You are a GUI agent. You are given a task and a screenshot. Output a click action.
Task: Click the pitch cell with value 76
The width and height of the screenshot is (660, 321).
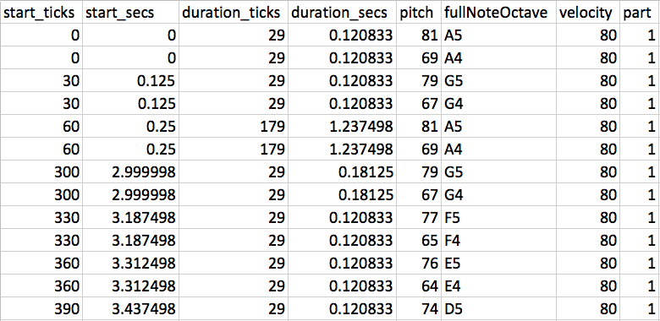click(x=418, y=264)
